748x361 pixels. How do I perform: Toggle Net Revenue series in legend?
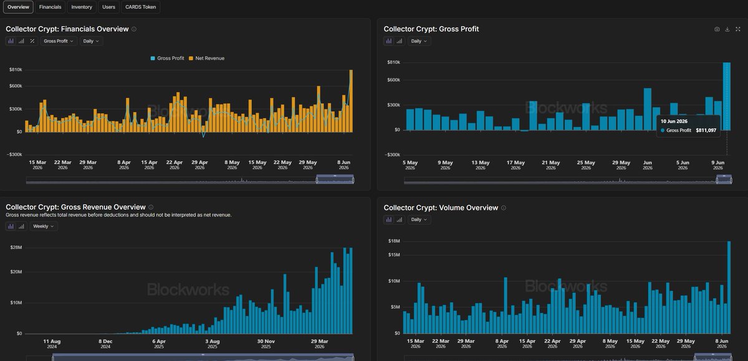[206, 59]
